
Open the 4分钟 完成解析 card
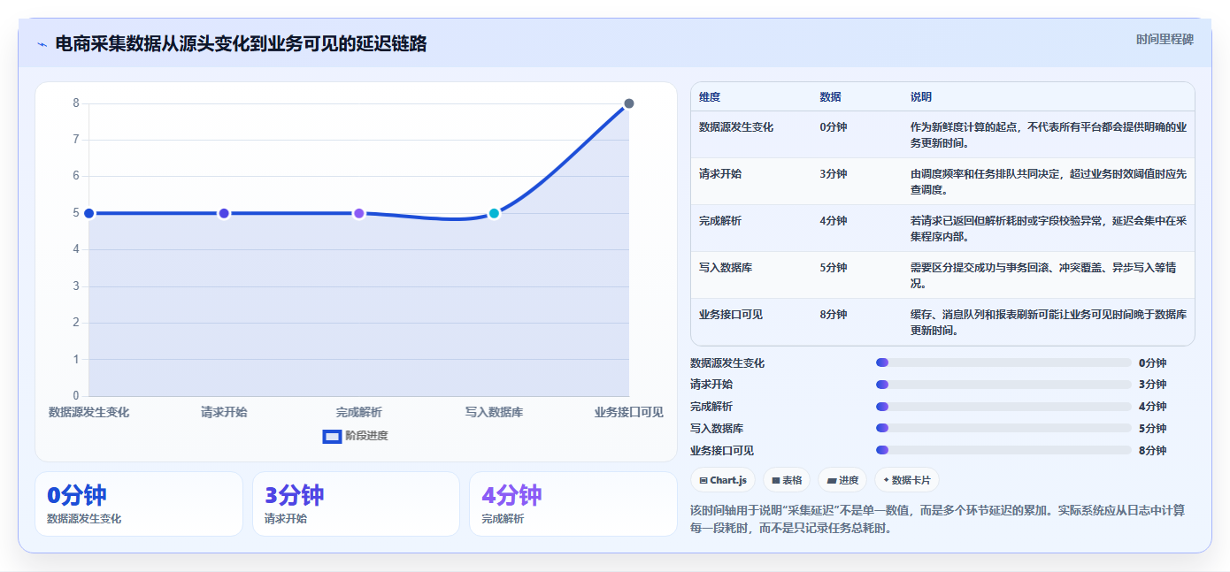point(573,504)
